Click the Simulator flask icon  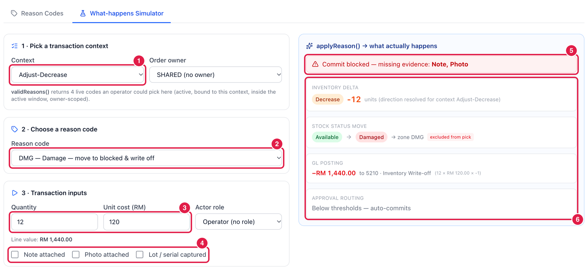(x=83, y=13)
